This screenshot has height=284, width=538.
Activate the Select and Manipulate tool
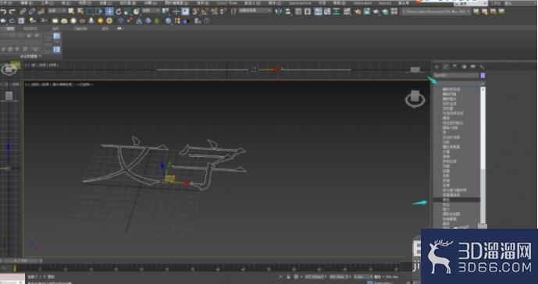[x=176, y=12]
